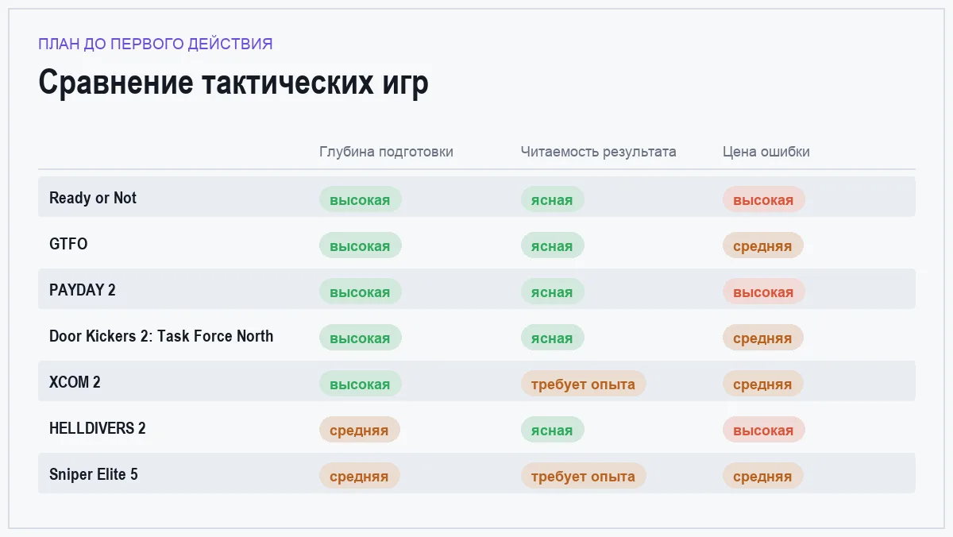Click 'ясная' badge in Door Kickers 2 row
953x537 pixels.
[x=553, y=338]
